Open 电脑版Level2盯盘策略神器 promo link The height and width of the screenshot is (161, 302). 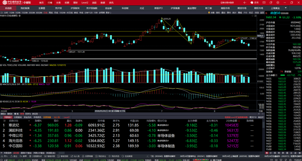click(x=236, y=117)
